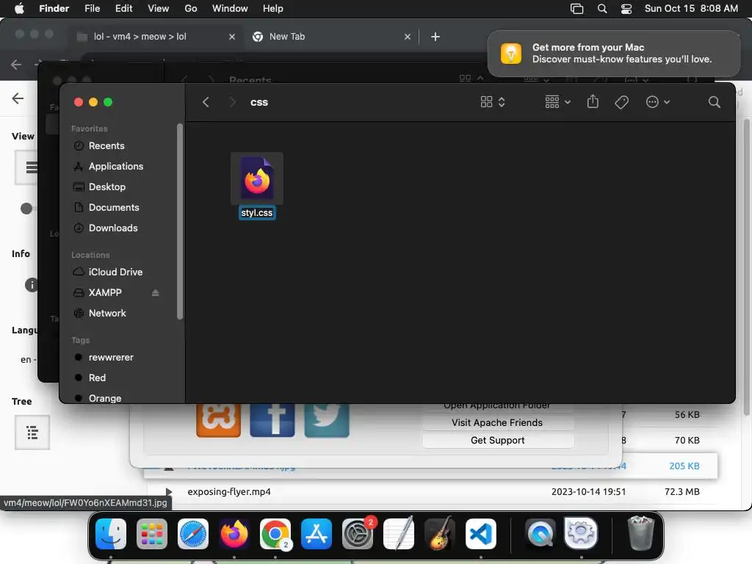Click the Share icon in Finder toolbar
The width and height of the screenshot is (752, 564).
pos(593,101)
